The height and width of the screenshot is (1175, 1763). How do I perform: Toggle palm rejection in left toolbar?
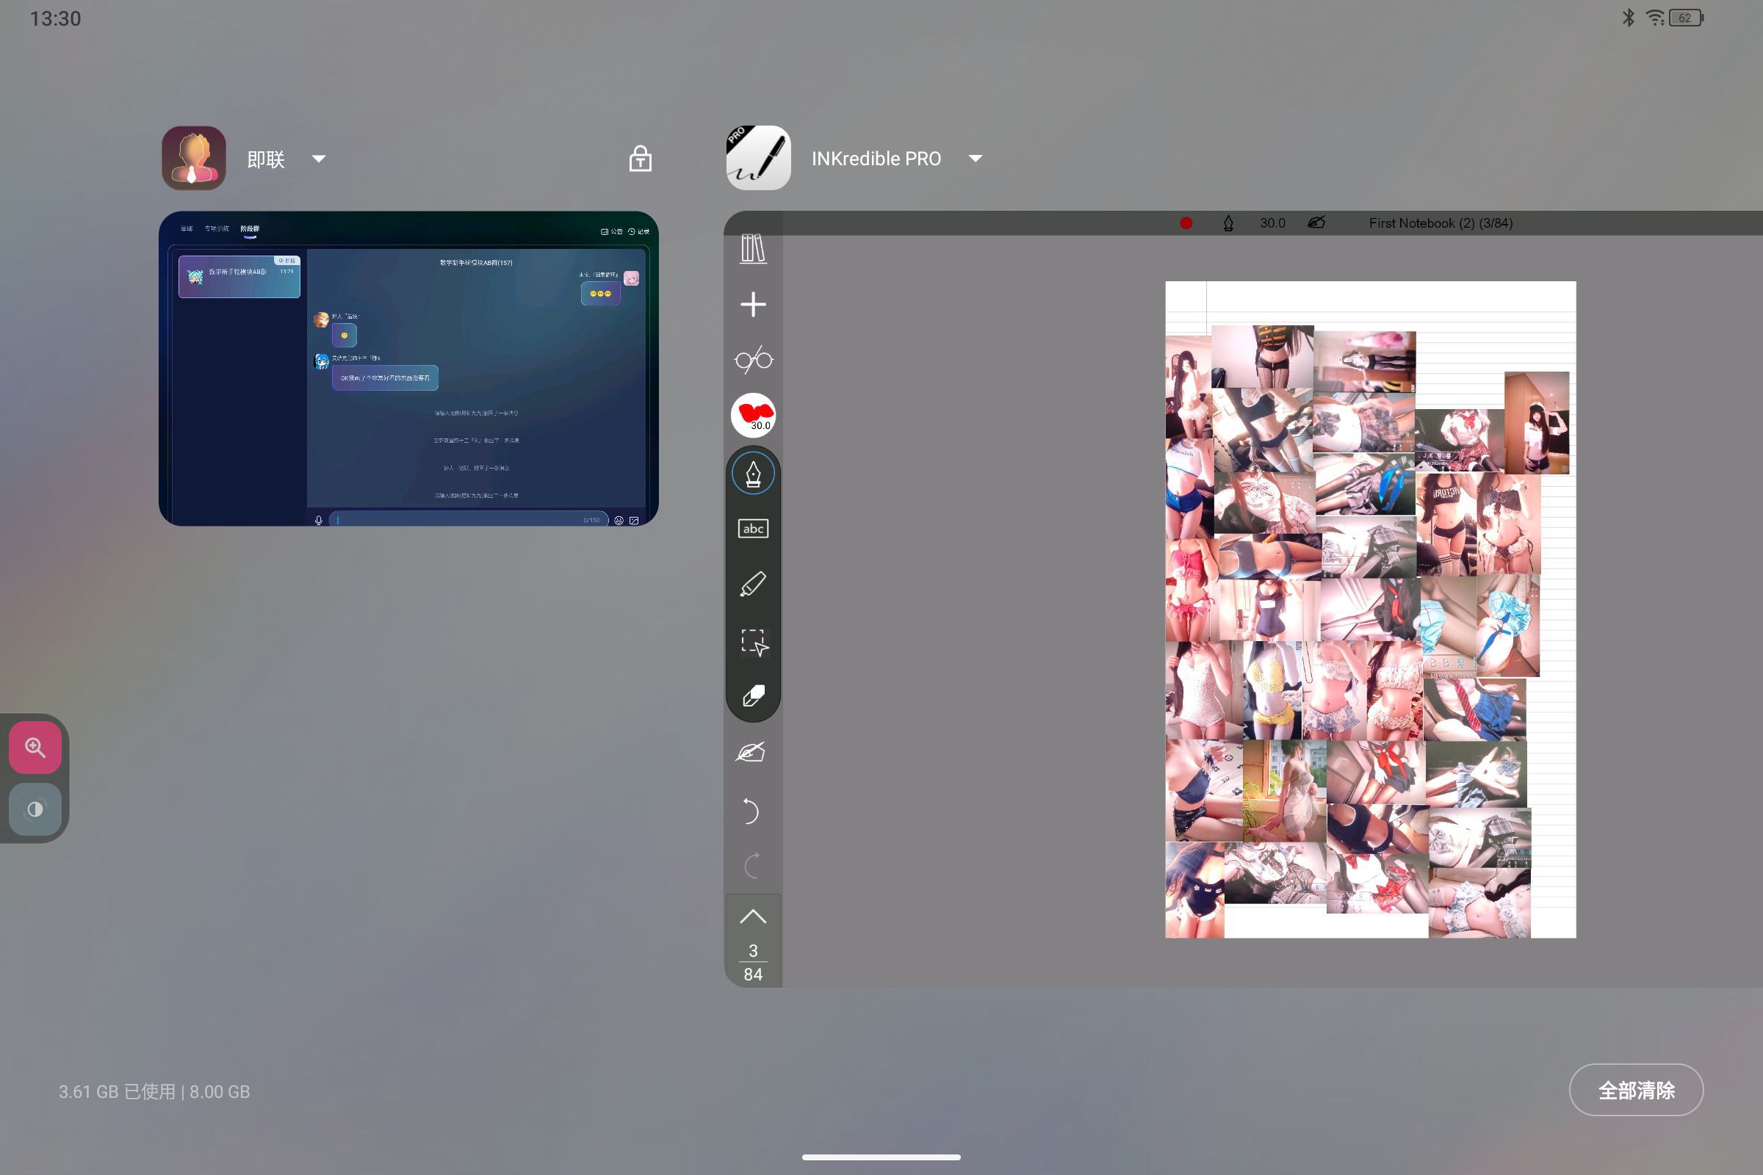click(751, 752)
